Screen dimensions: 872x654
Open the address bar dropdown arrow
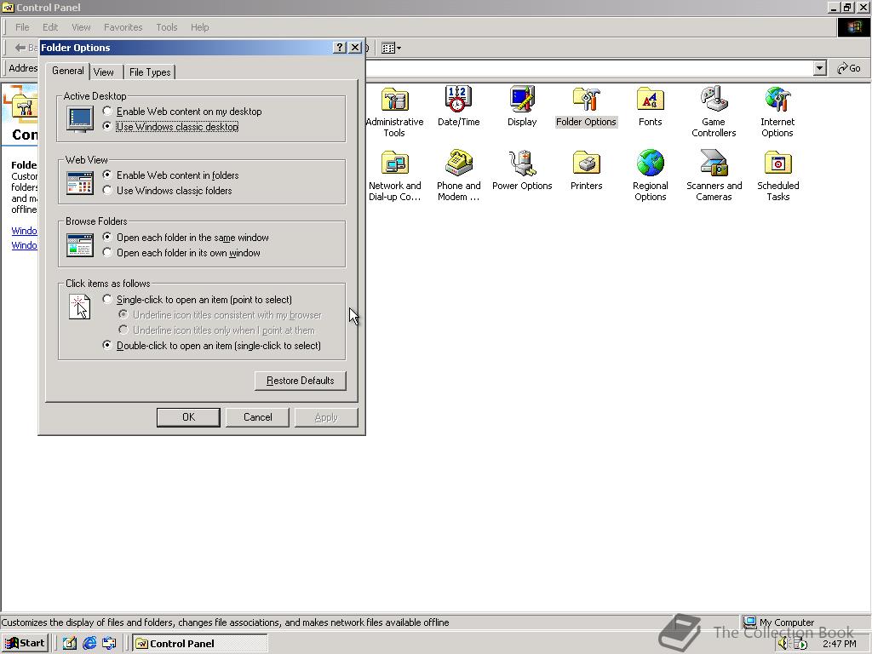[x=819, y=68]
